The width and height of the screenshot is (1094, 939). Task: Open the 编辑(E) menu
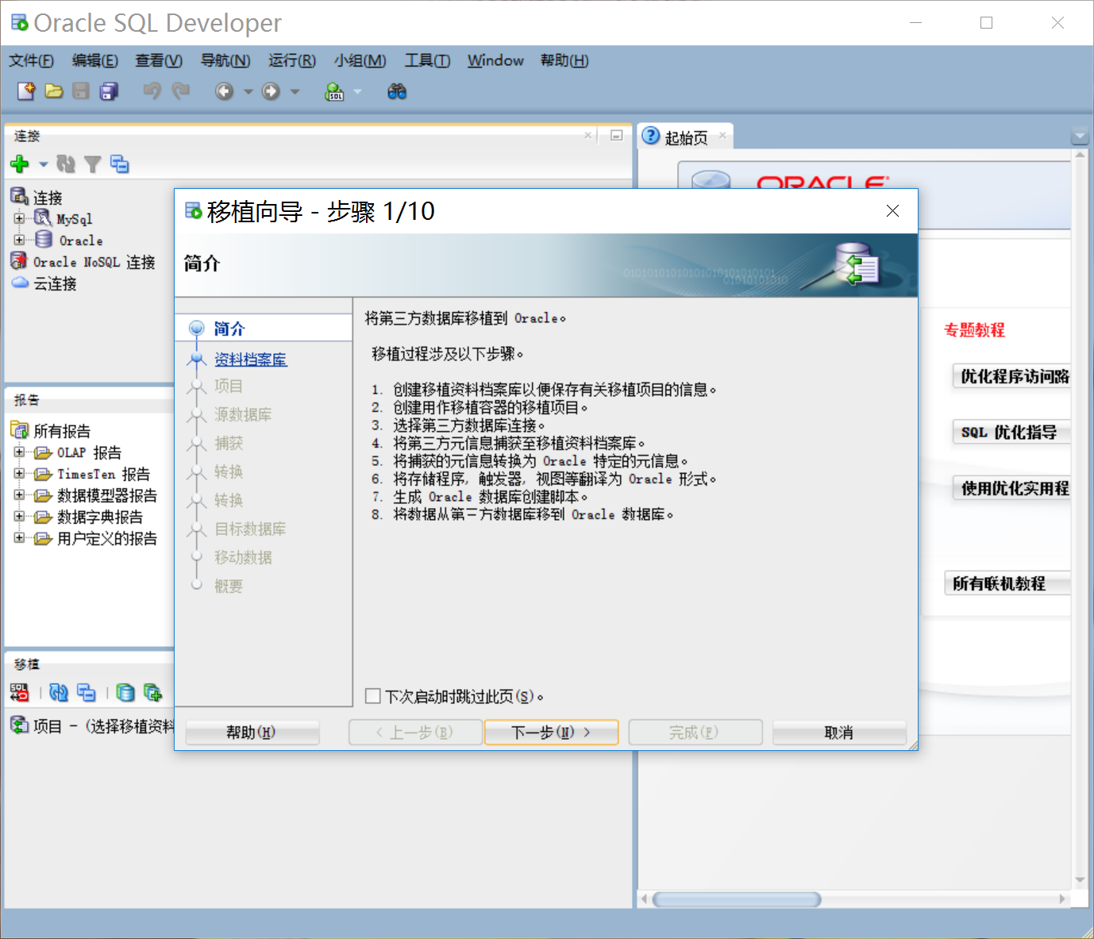(x=94, y=60)
